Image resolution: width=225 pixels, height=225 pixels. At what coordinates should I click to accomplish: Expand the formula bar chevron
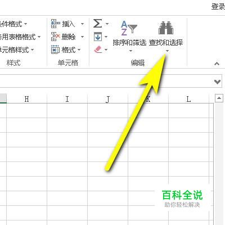pos(217,82)
